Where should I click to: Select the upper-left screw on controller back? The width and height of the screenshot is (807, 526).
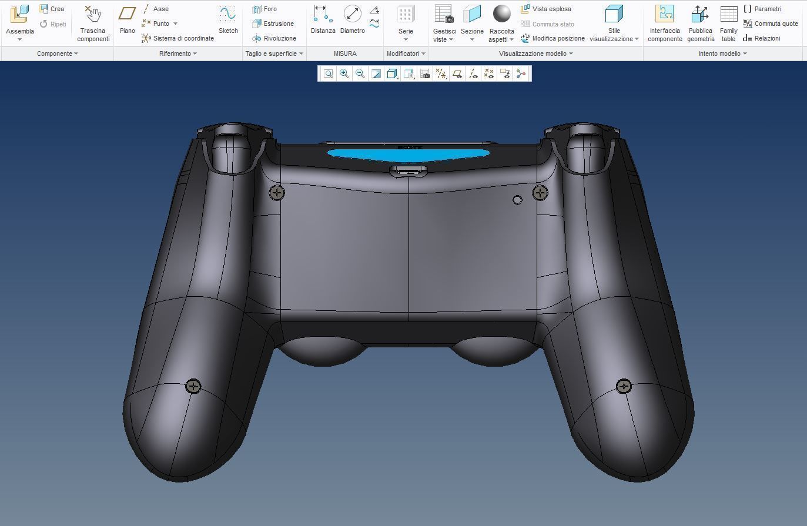277,192
